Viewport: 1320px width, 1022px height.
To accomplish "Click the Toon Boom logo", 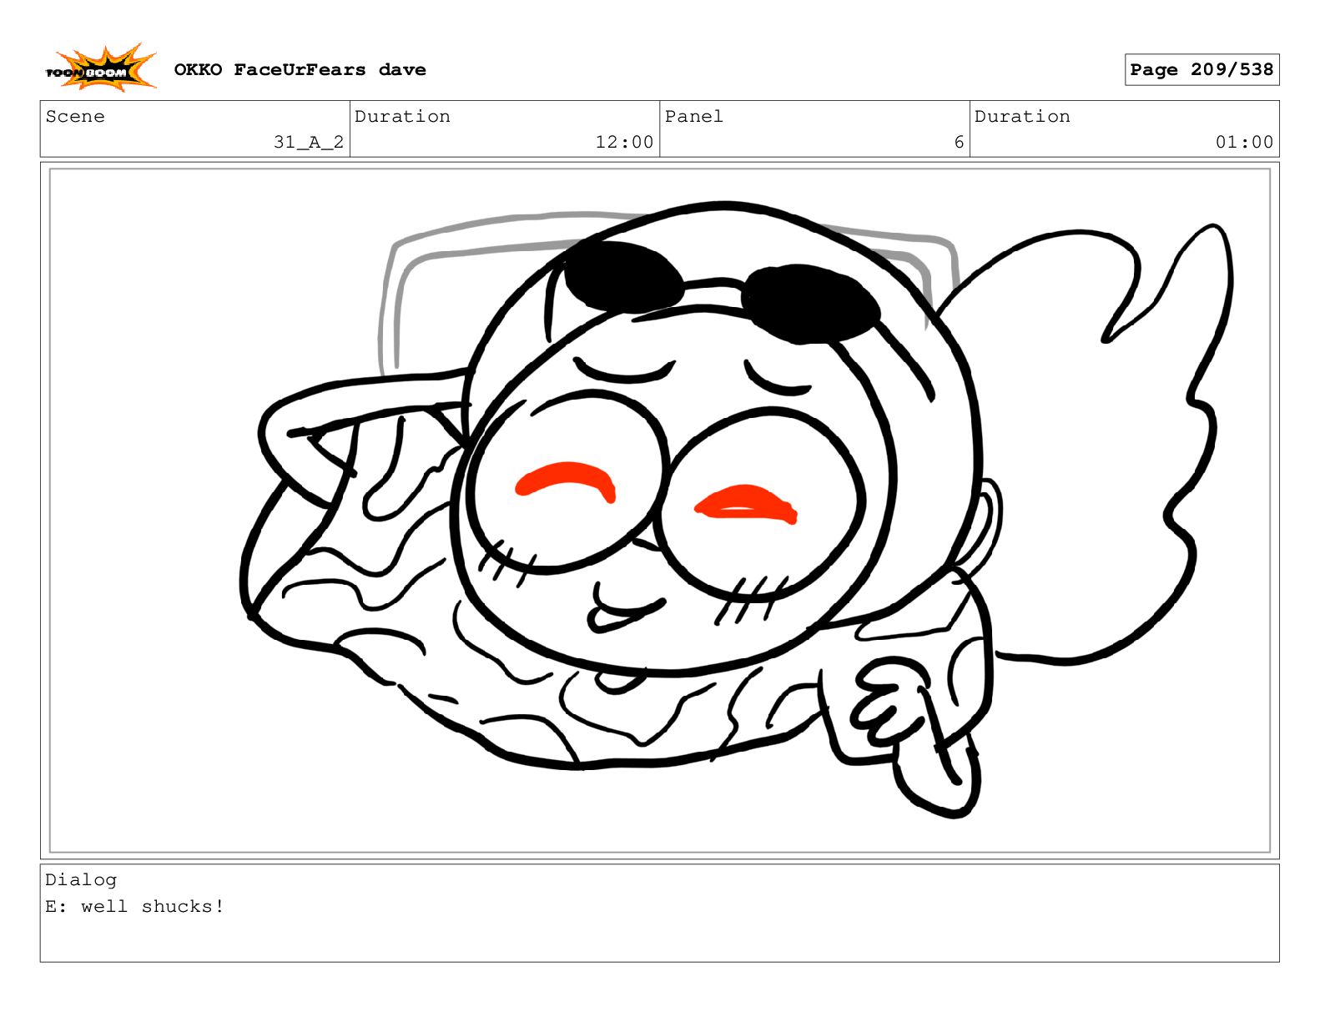I will tap(100, 68).
